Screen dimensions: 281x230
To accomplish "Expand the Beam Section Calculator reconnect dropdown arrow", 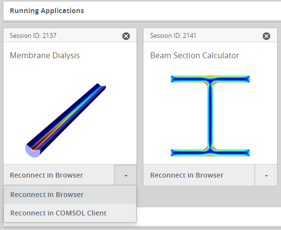I will [266, 175].
